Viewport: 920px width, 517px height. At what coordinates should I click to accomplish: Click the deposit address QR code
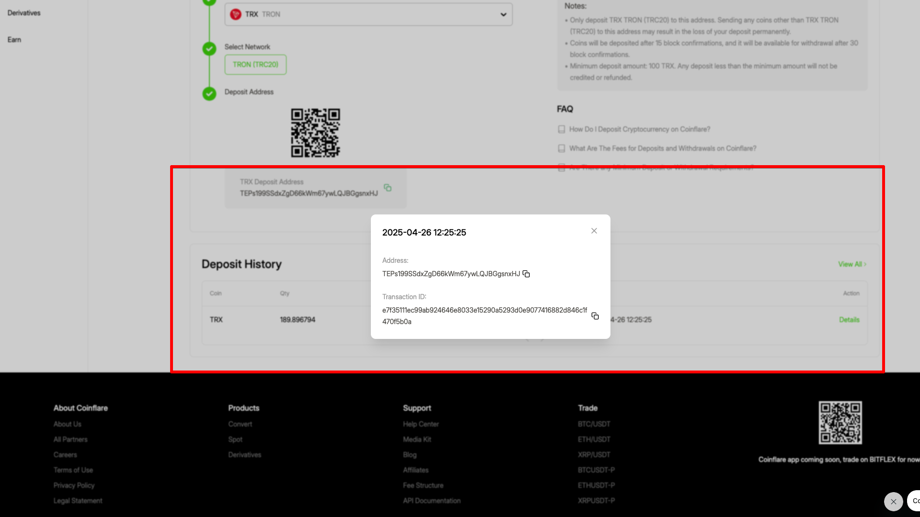[x=315, y=133]
